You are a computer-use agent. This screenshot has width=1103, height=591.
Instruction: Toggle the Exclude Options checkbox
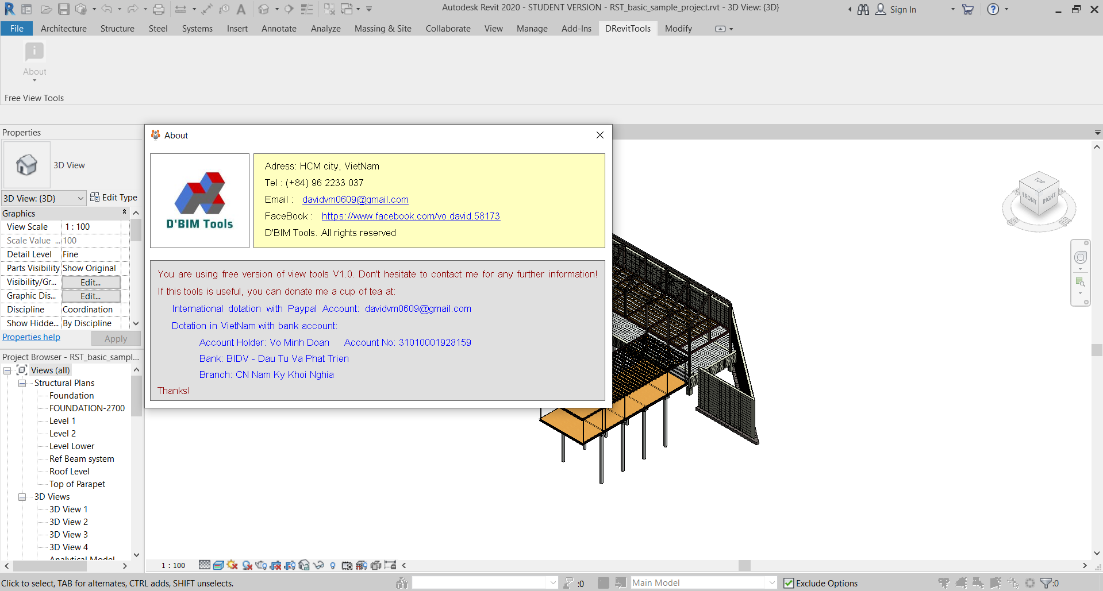(x=789, y=583)
